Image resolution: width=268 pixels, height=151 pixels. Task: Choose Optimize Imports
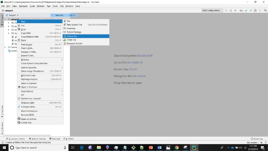tap(40, 79)
